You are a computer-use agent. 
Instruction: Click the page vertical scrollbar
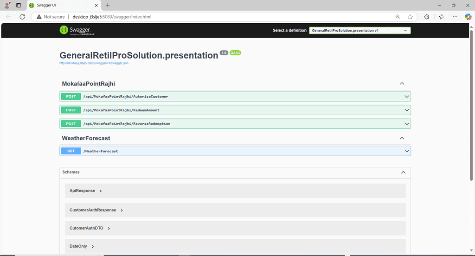pos(471,104)
